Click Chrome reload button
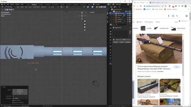The image size is (191, 107). point(141,6)
